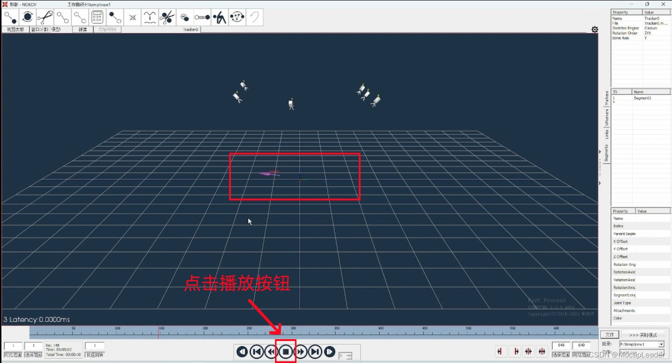The image size is (672, 363).
Task: Click the Bone Axis property row
Action: (641, 38)
